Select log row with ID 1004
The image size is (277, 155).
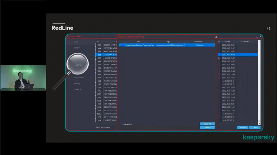click(x=99, y=97)
